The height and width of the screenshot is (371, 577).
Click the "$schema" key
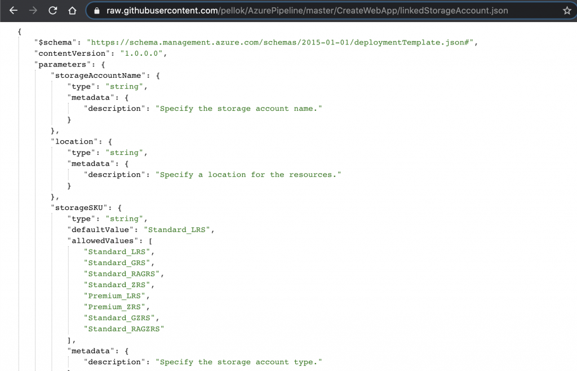(55, 43)
